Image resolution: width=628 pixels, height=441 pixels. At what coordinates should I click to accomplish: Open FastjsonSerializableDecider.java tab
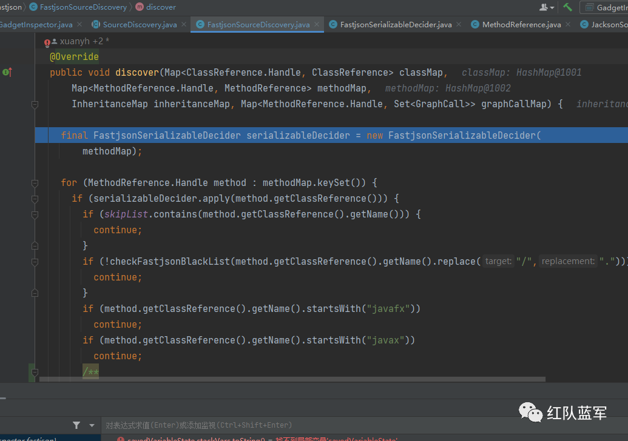tap(396, 24)
